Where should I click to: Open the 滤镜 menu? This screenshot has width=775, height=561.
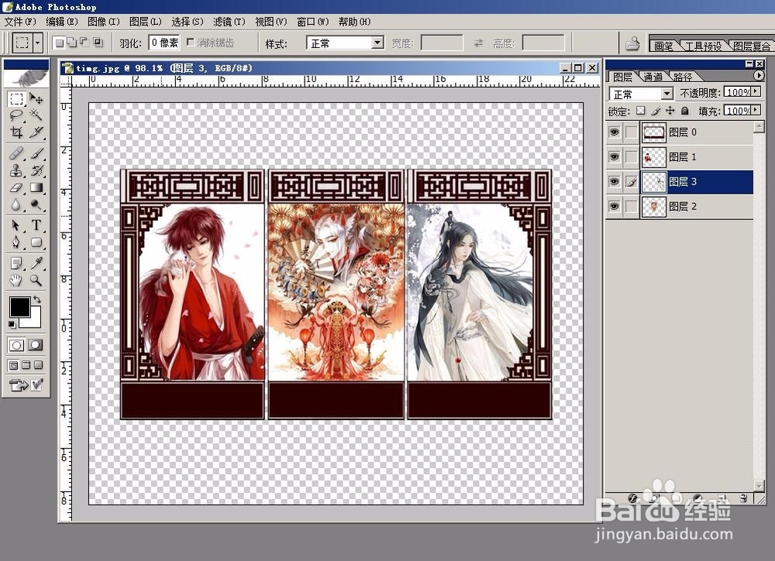pos(229,22)
